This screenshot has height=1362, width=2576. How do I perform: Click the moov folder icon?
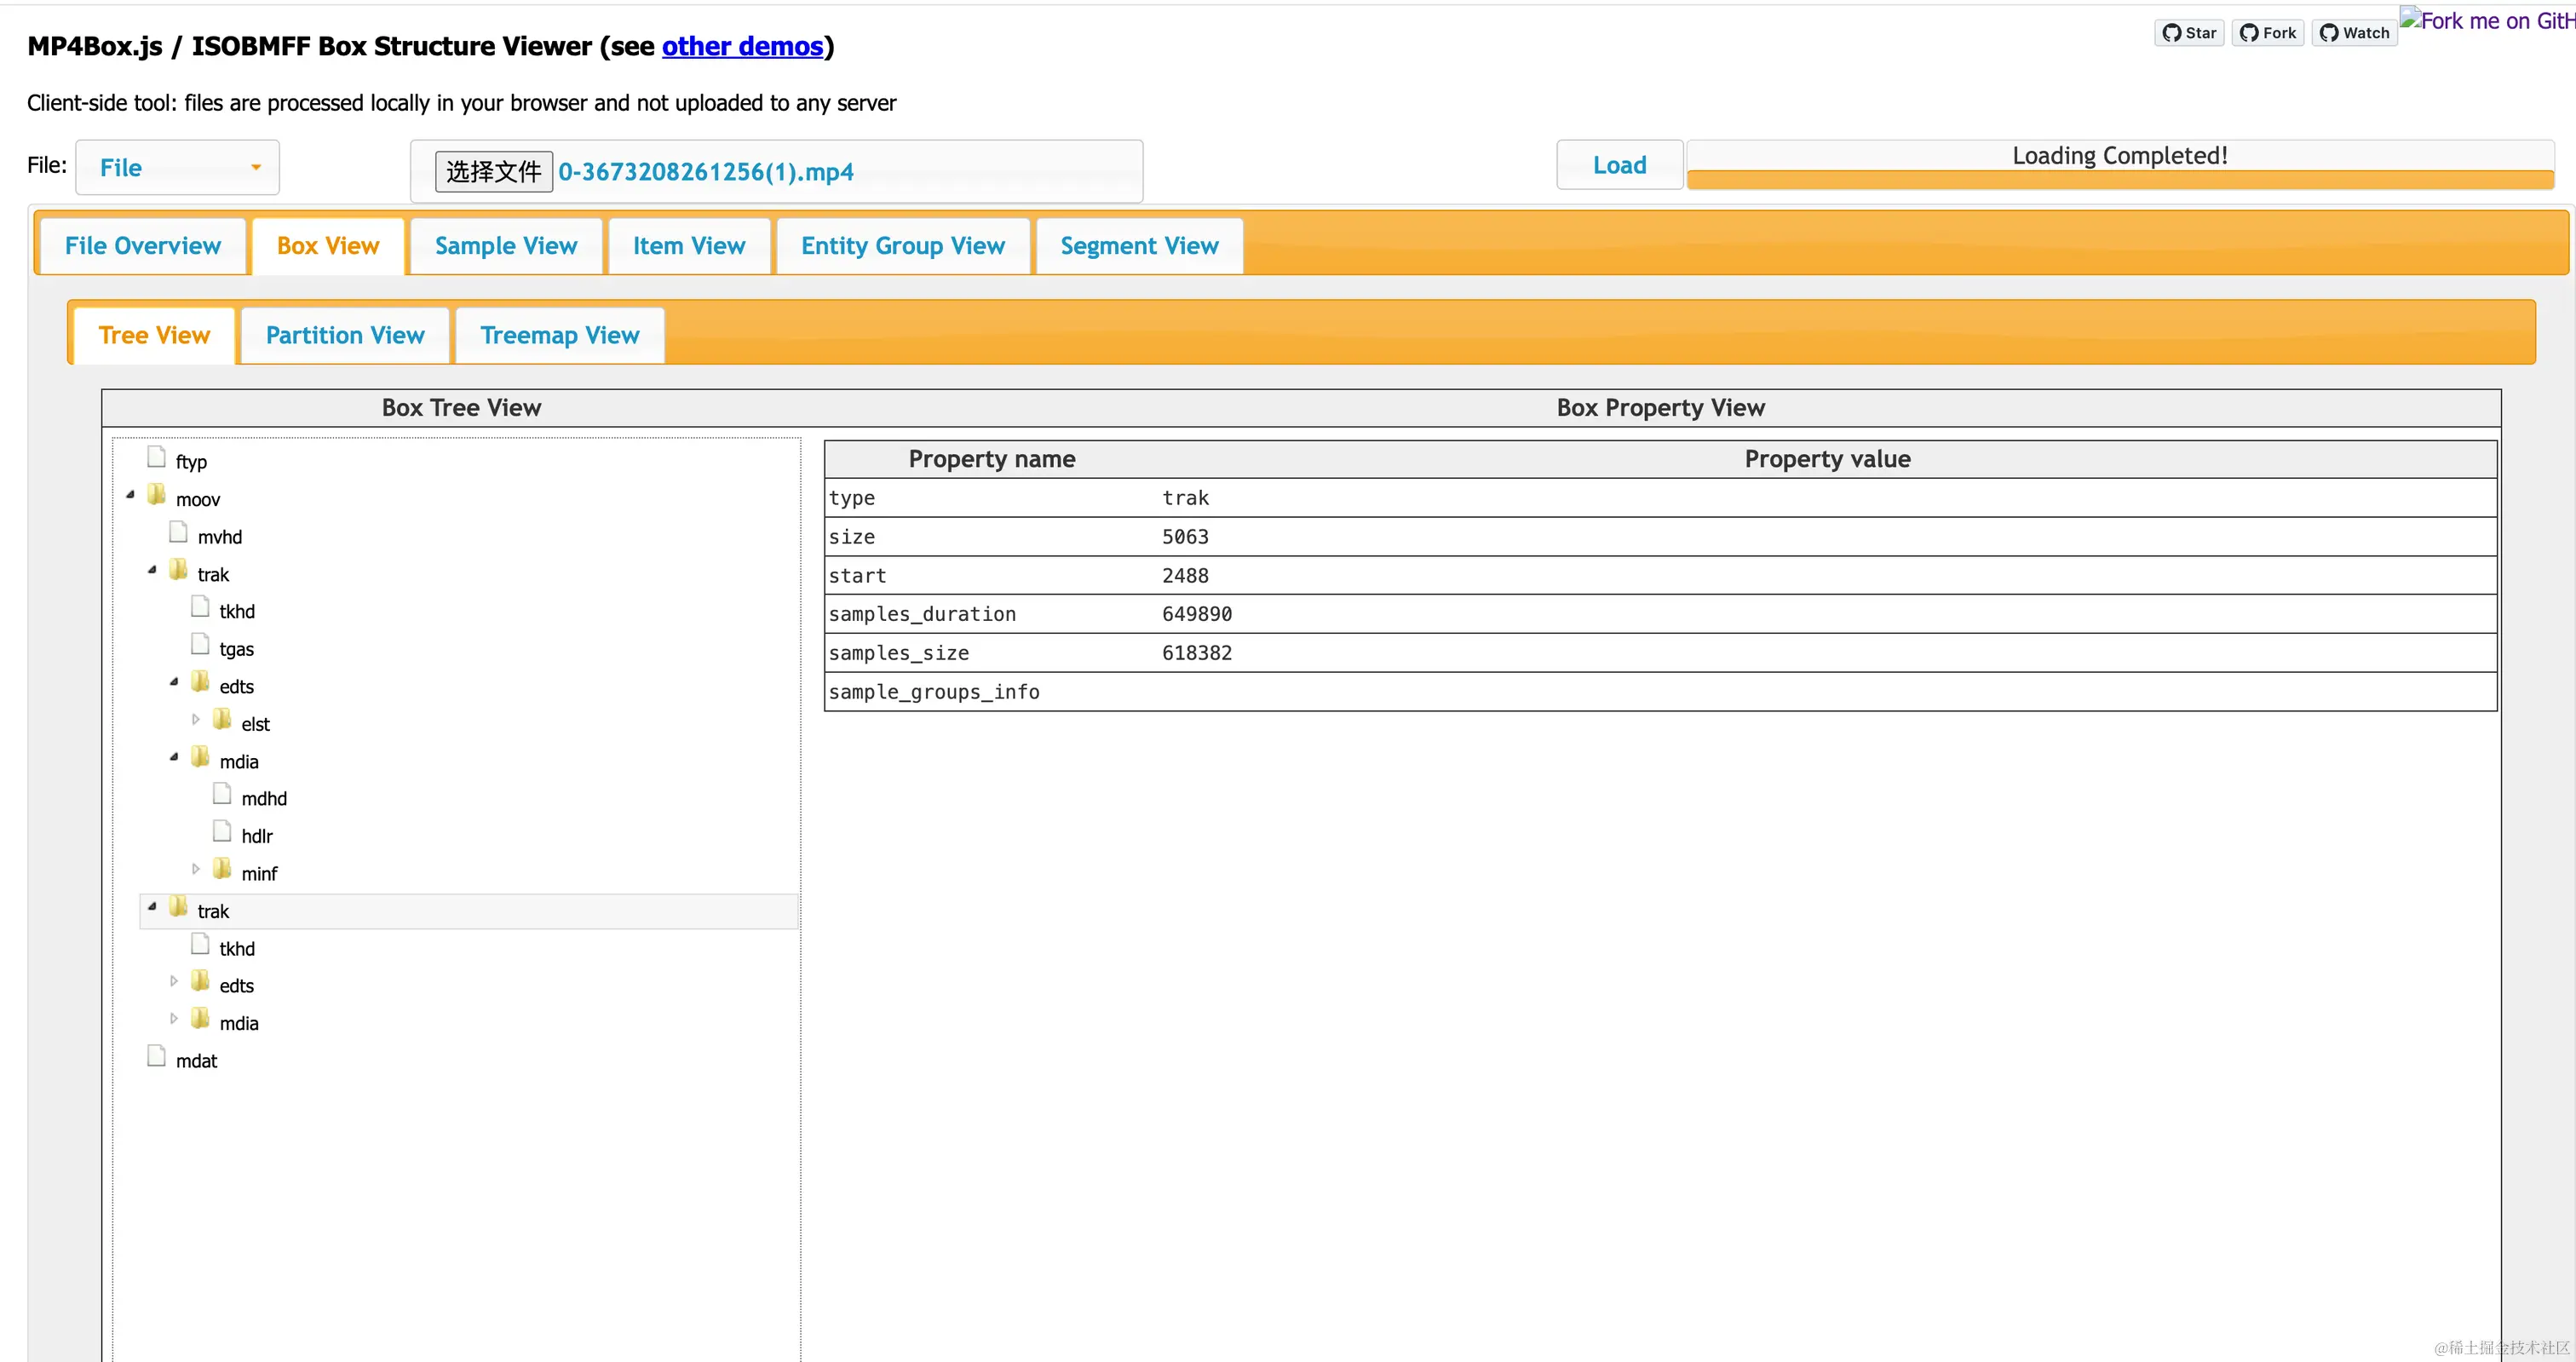point(157,495)
